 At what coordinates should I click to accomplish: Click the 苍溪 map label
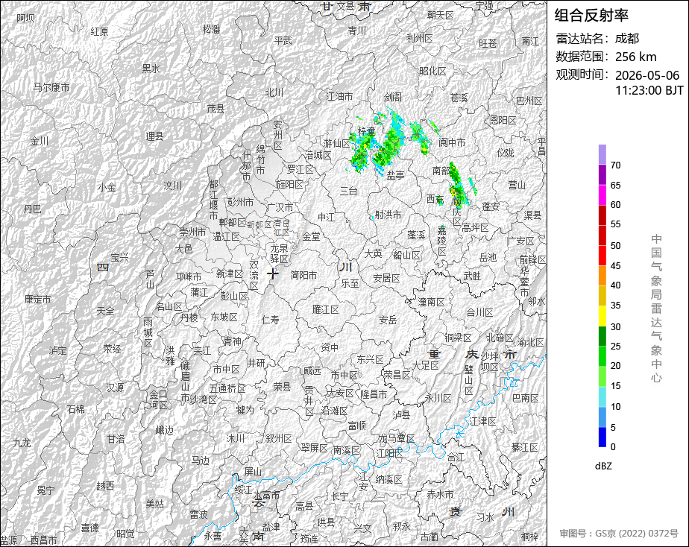(x=459, y=98)
